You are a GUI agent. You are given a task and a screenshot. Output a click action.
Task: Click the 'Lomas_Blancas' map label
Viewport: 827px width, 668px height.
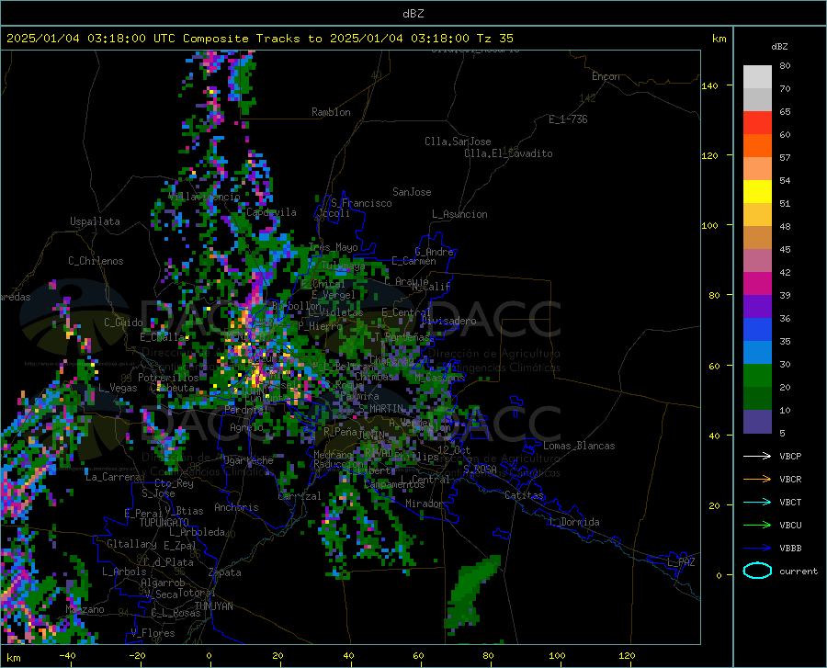tap(579, 446)
